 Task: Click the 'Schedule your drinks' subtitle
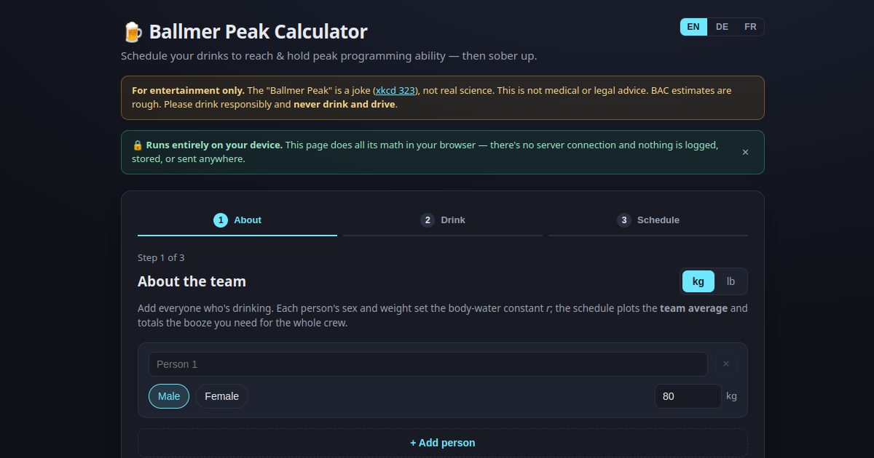click(x=329, y=56)
